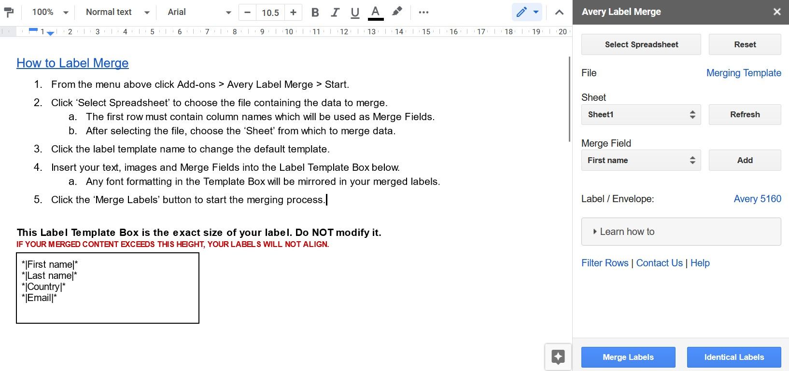Toggle bold formatting
This screenshot has width=789, height=371.
(x=315, y=13)
